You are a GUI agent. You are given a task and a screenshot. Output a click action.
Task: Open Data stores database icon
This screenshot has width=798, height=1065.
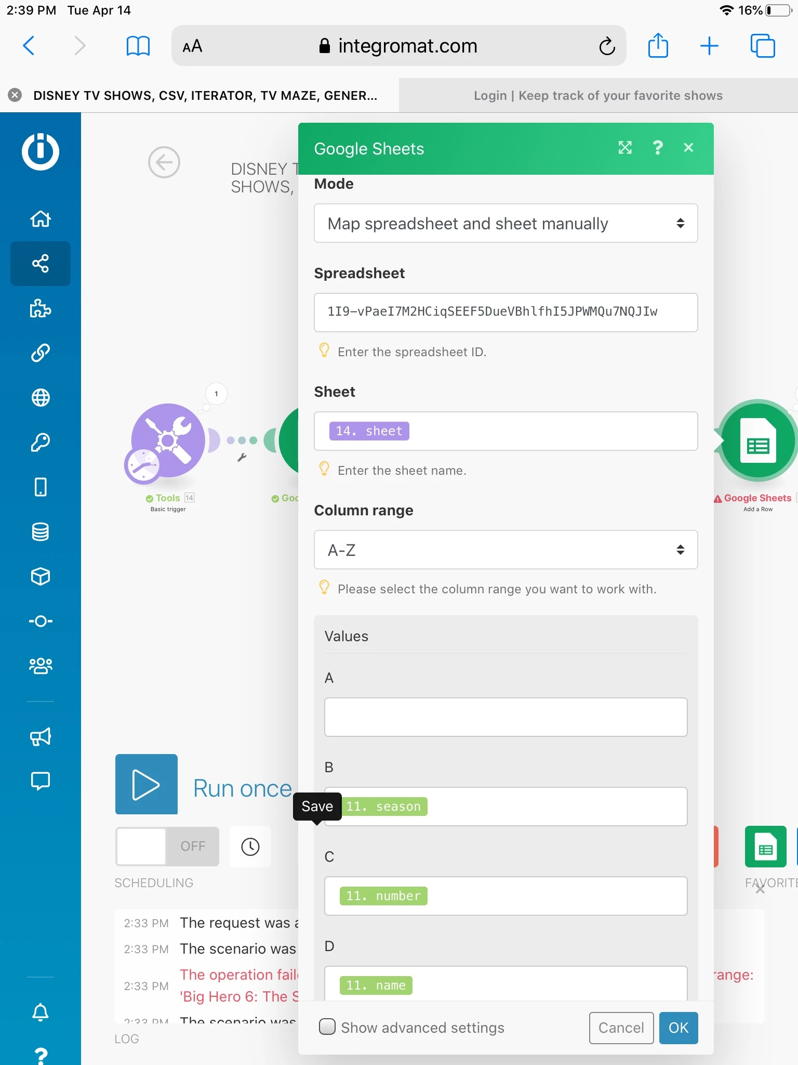click(x=41, y=532)
